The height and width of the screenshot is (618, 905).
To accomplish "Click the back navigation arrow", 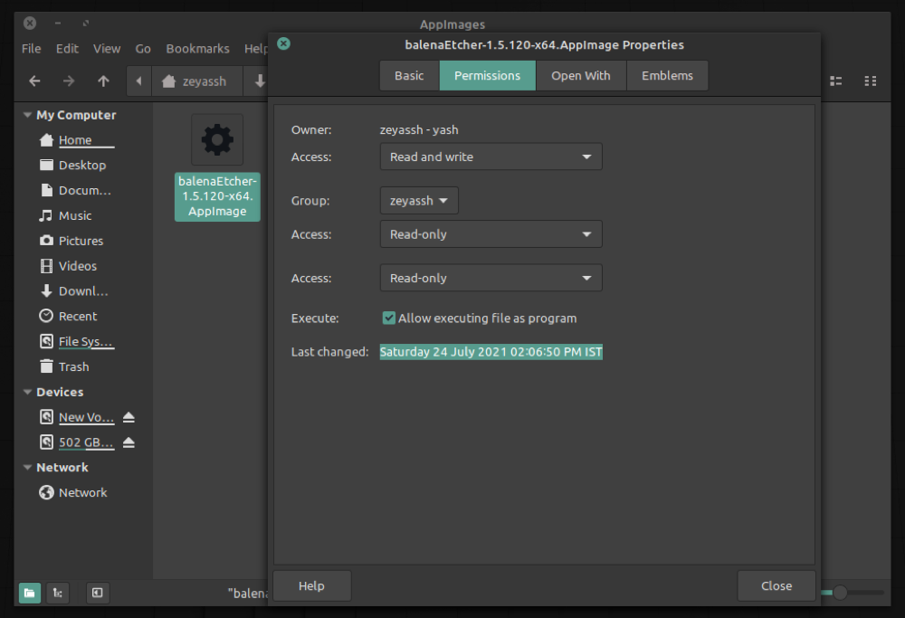I will tap(34, 81).
